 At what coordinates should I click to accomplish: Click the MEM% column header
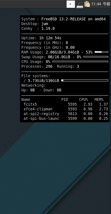[99, 100]
